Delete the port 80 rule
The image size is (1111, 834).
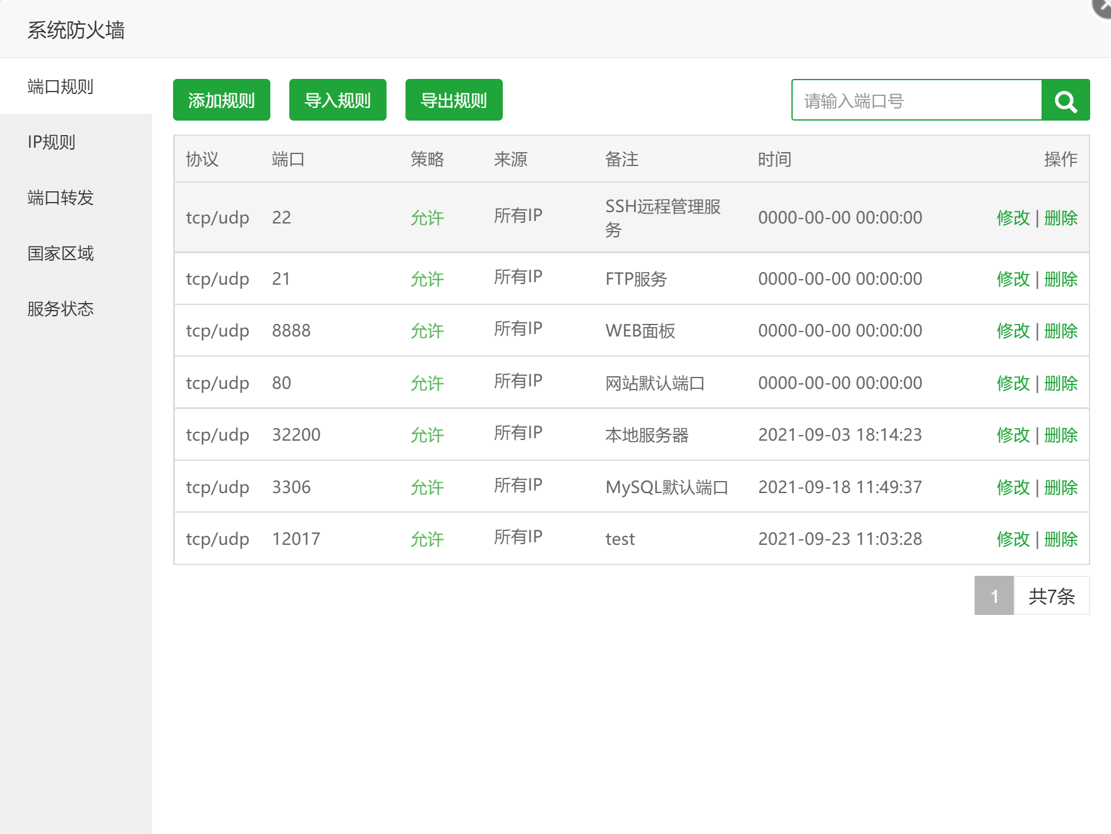coord(1060,383)
